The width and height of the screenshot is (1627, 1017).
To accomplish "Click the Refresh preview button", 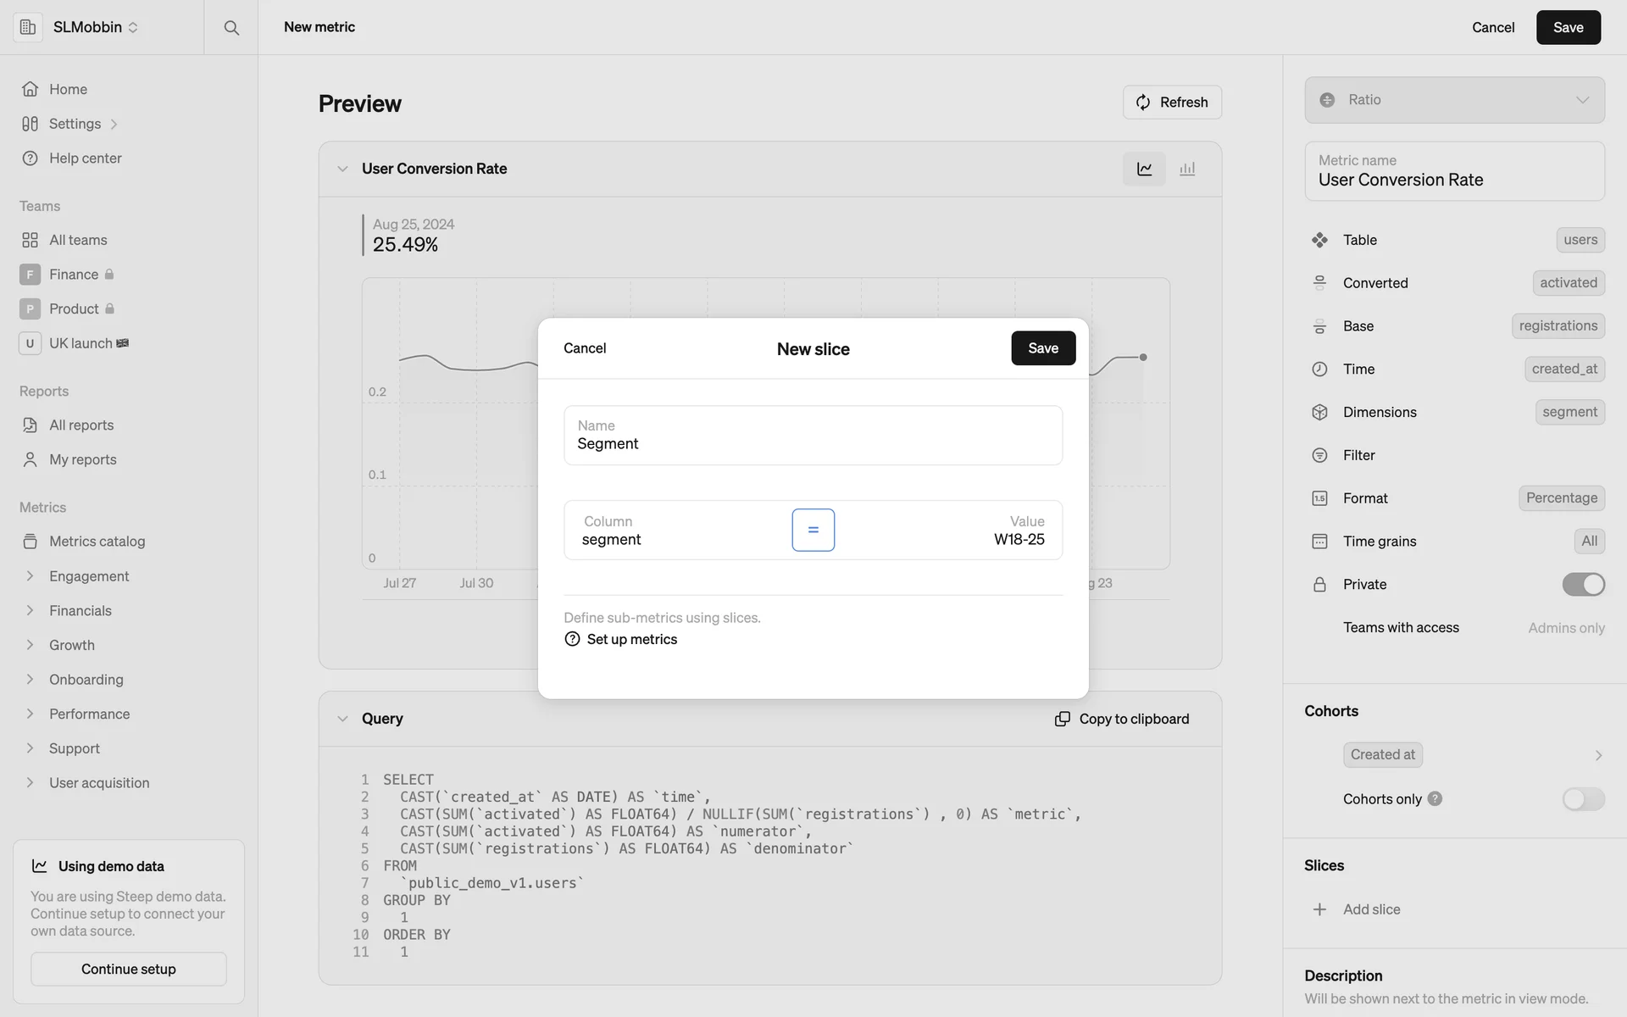I will 1172,103.
